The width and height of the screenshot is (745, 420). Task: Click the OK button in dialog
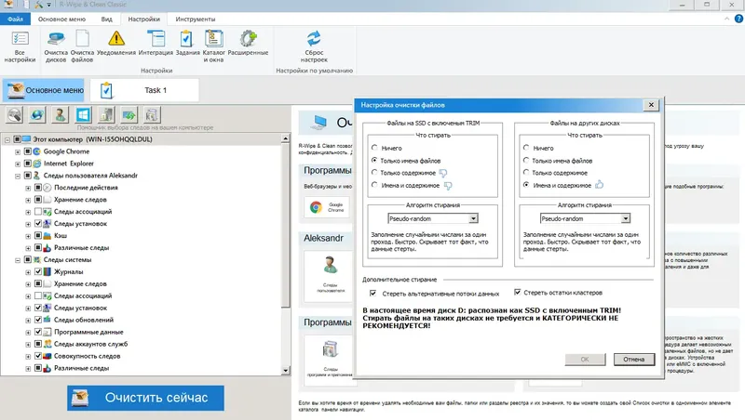585,360
